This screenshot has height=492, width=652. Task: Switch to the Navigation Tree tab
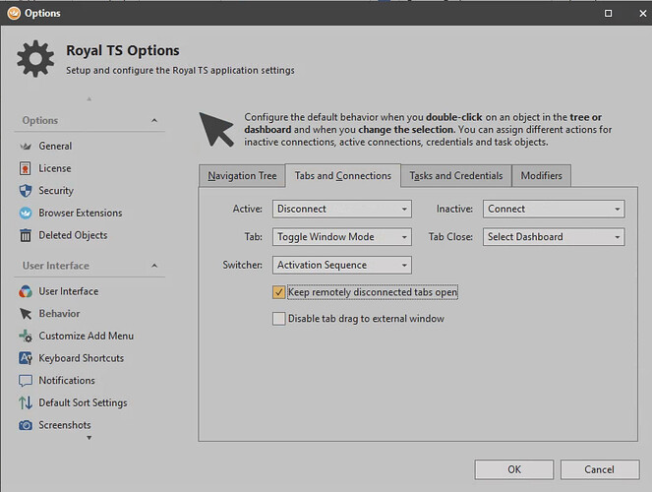pos(242,176)
